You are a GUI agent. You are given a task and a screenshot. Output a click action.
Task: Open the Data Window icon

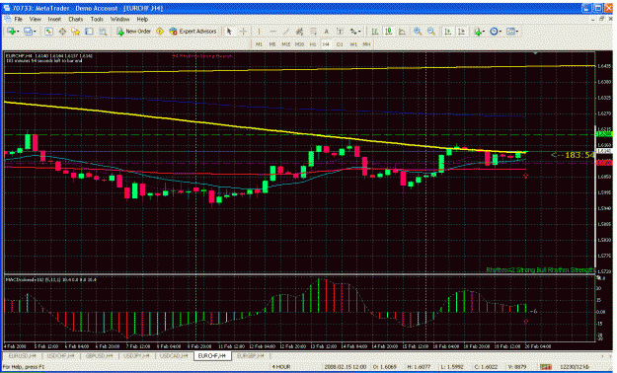pos(62,32)
